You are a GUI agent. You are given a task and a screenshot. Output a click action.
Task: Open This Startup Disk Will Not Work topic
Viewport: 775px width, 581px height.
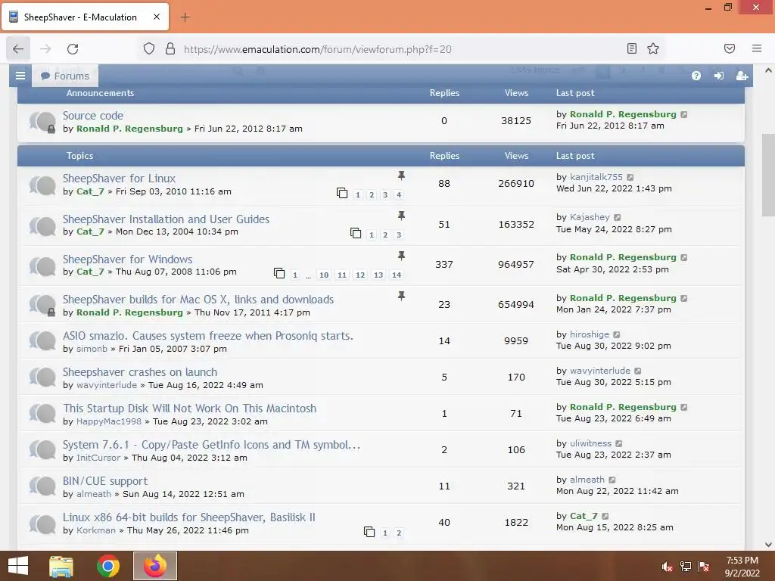pyautogui.click(x=190, y=409)
